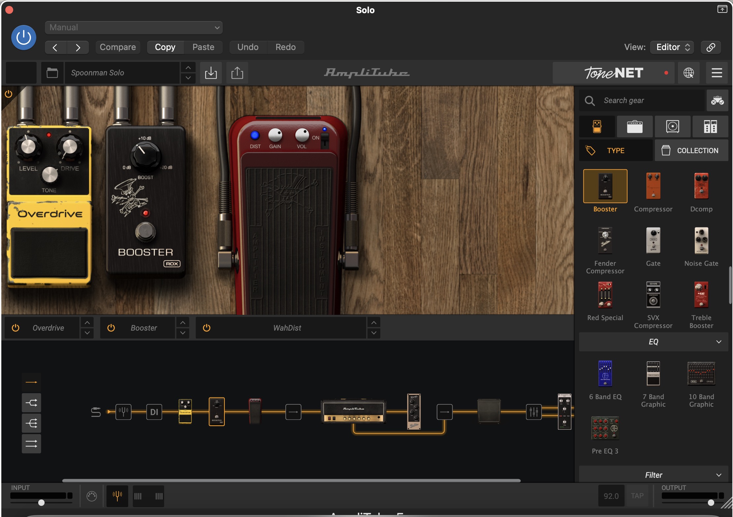Open the Manual preset dropdown

(133, 27)
